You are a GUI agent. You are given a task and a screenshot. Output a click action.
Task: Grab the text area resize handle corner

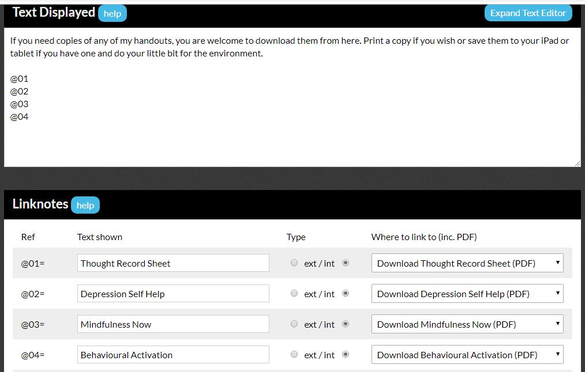pos(577,163)
